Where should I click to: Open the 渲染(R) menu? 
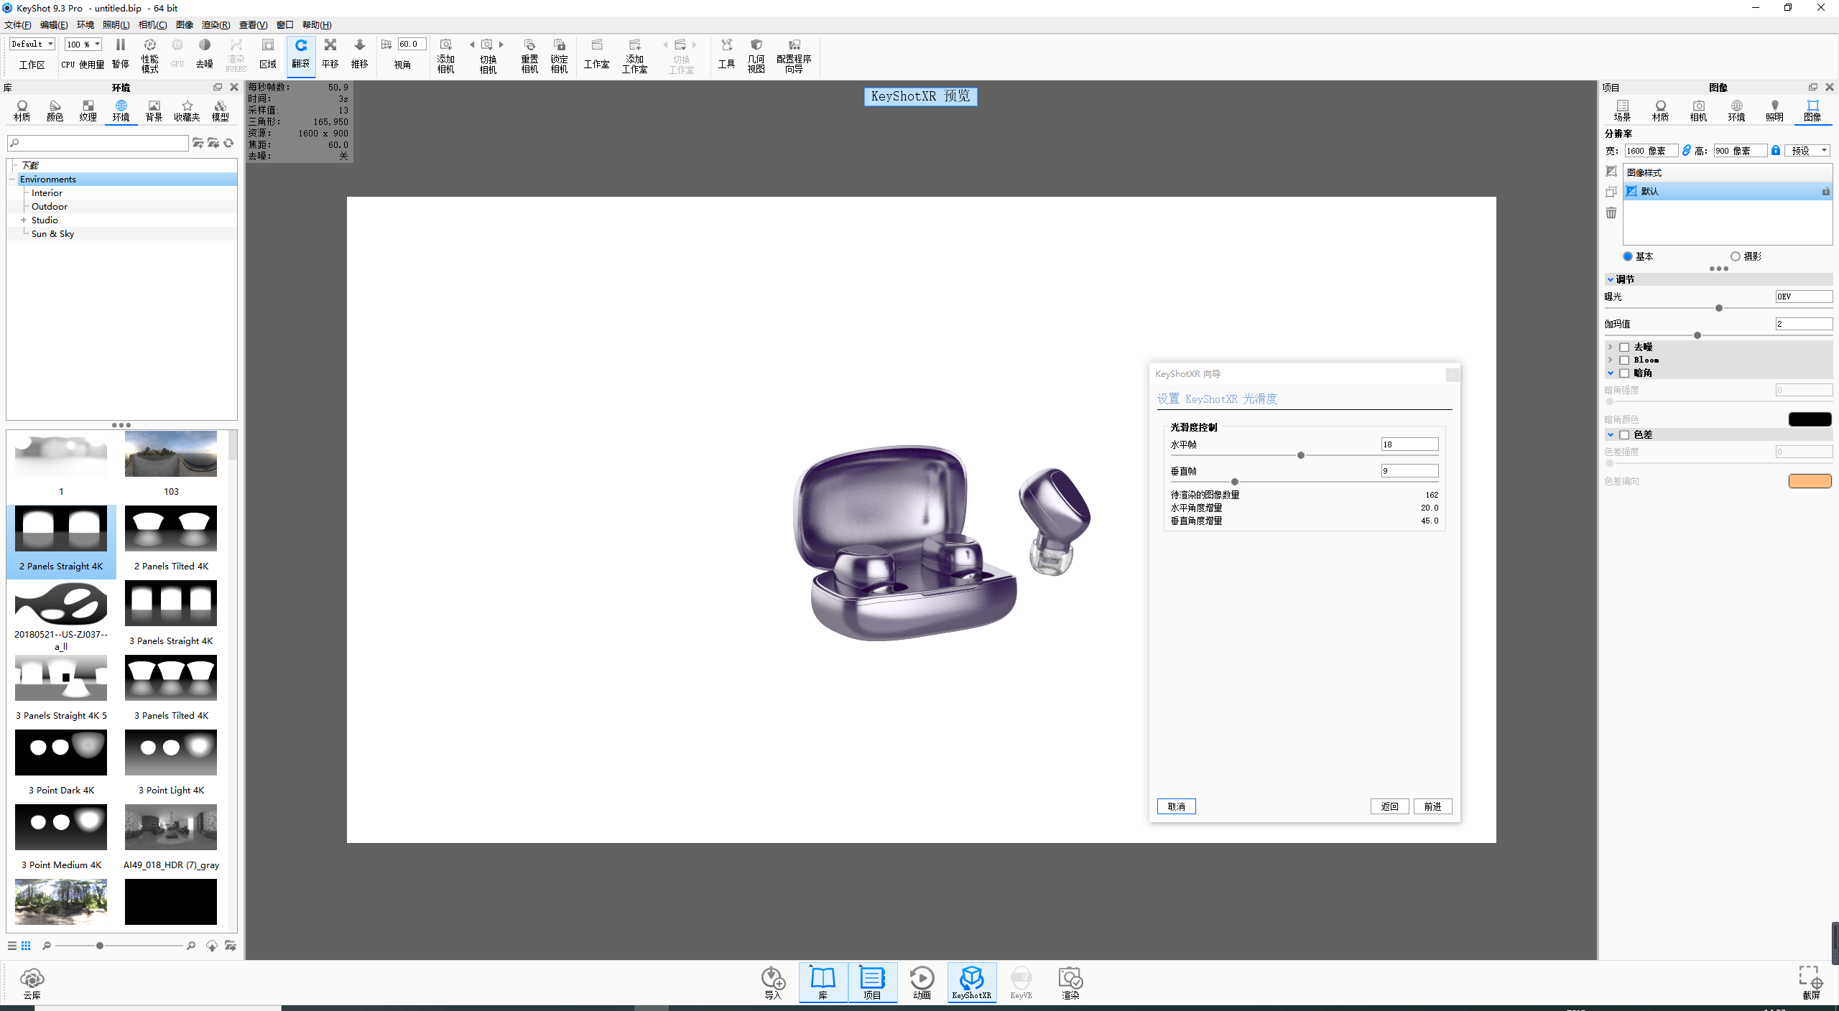click(215, 24)
